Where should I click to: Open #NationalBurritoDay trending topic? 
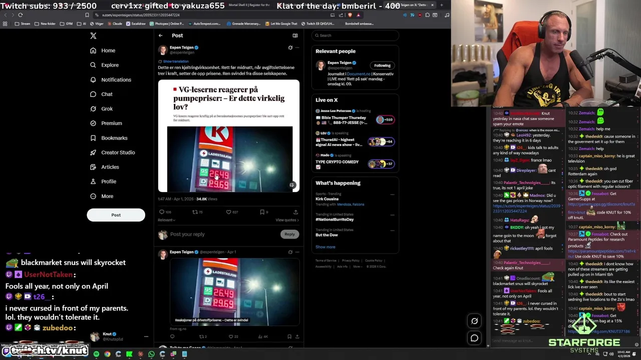coord(335,219)
